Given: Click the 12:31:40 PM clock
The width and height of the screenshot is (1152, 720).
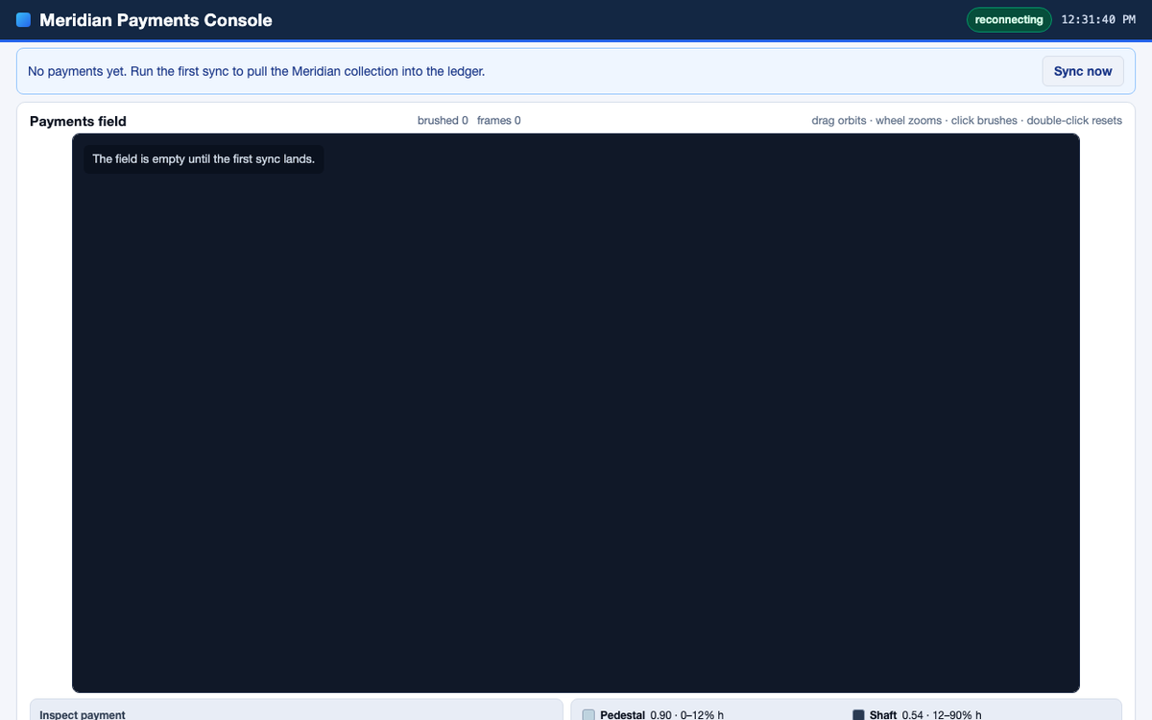Looking at the screenshot, I should point(1098,20).
